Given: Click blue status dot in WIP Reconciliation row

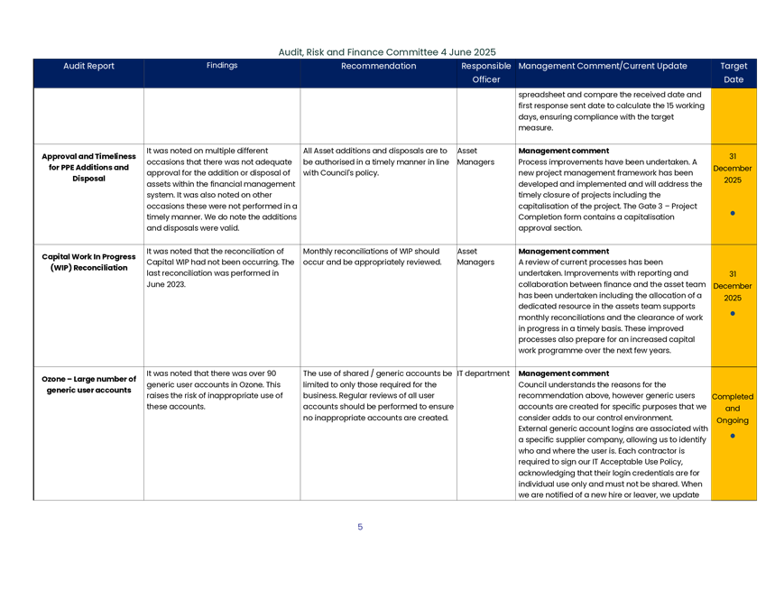Looking at the screenshot, I should click(733, 314).
